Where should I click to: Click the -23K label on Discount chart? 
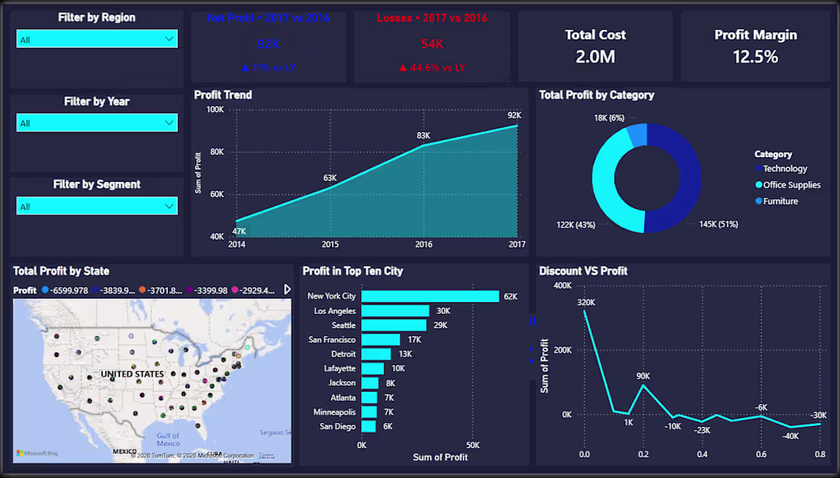(702, 430)
